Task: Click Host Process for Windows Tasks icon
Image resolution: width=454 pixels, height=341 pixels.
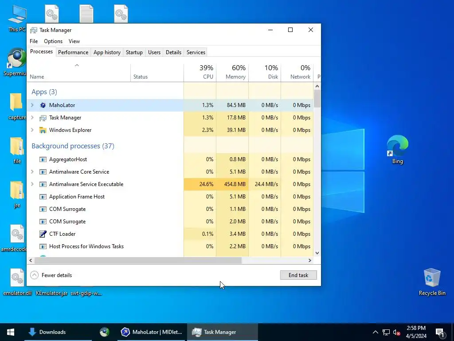Action: click(43, 246)
